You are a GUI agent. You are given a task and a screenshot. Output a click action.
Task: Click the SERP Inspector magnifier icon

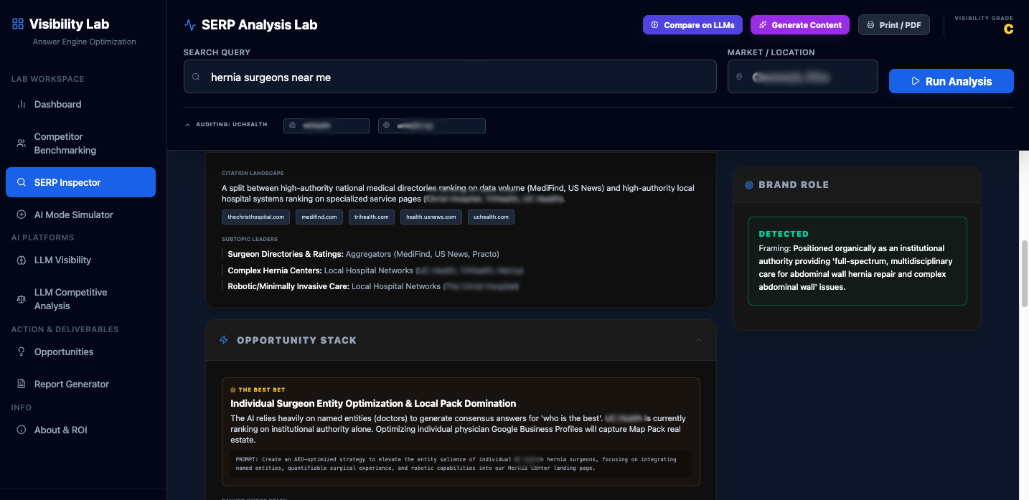coord(22,182)
